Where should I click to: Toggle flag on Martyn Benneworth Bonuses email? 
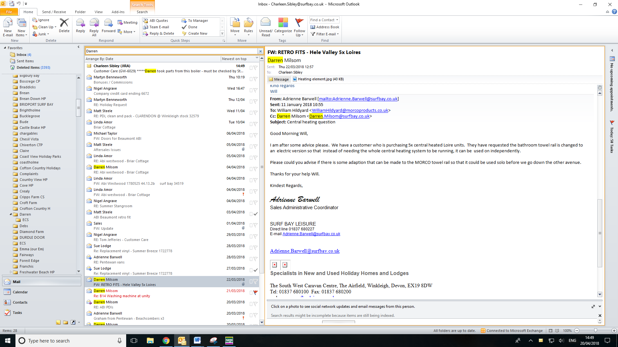[256, 79]
